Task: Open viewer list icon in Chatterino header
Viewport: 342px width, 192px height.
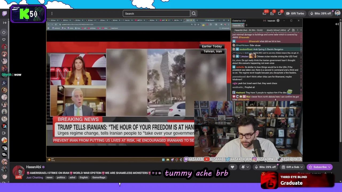Action: tap(293, 30)
